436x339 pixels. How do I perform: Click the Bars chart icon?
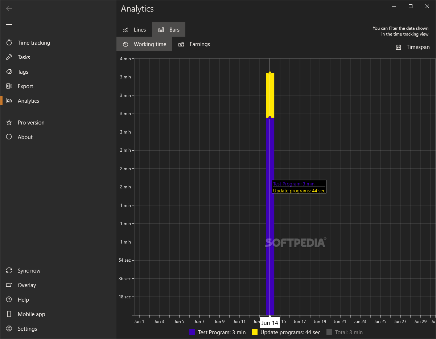click(x=161, y=30)
